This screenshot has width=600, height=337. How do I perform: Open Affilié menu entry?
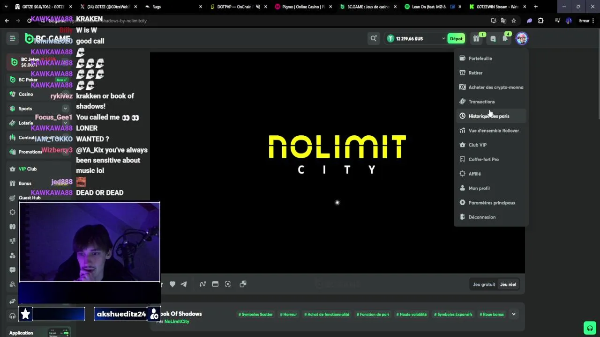pyautogui.click(x=491, y=174)
